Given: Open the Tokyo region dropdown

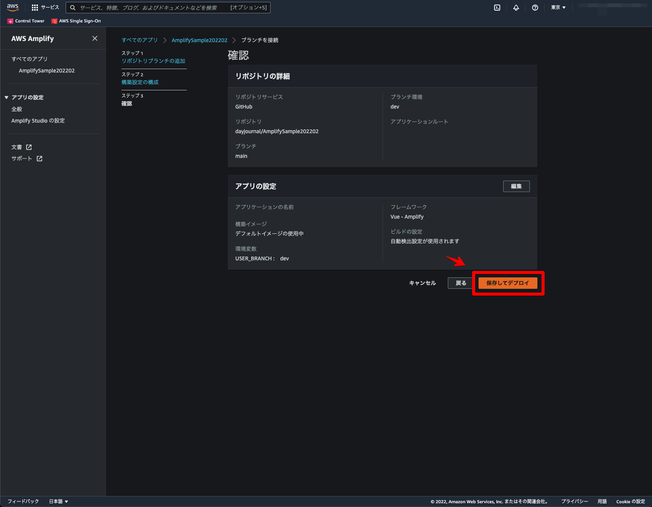Looking at the screenshot, I should pyautogui.click(x=558, y=8).
